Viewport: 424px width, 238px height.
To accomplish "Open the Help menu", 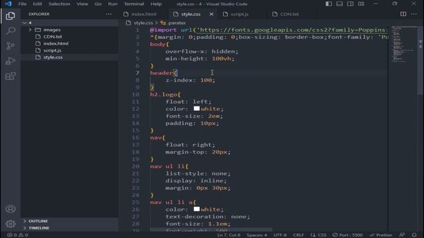I will 156,4.
